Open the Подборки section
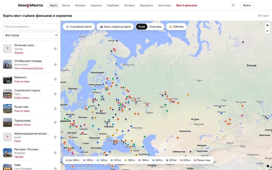The height and width of the screenshot is (170, 272). (x=113, y=5)
